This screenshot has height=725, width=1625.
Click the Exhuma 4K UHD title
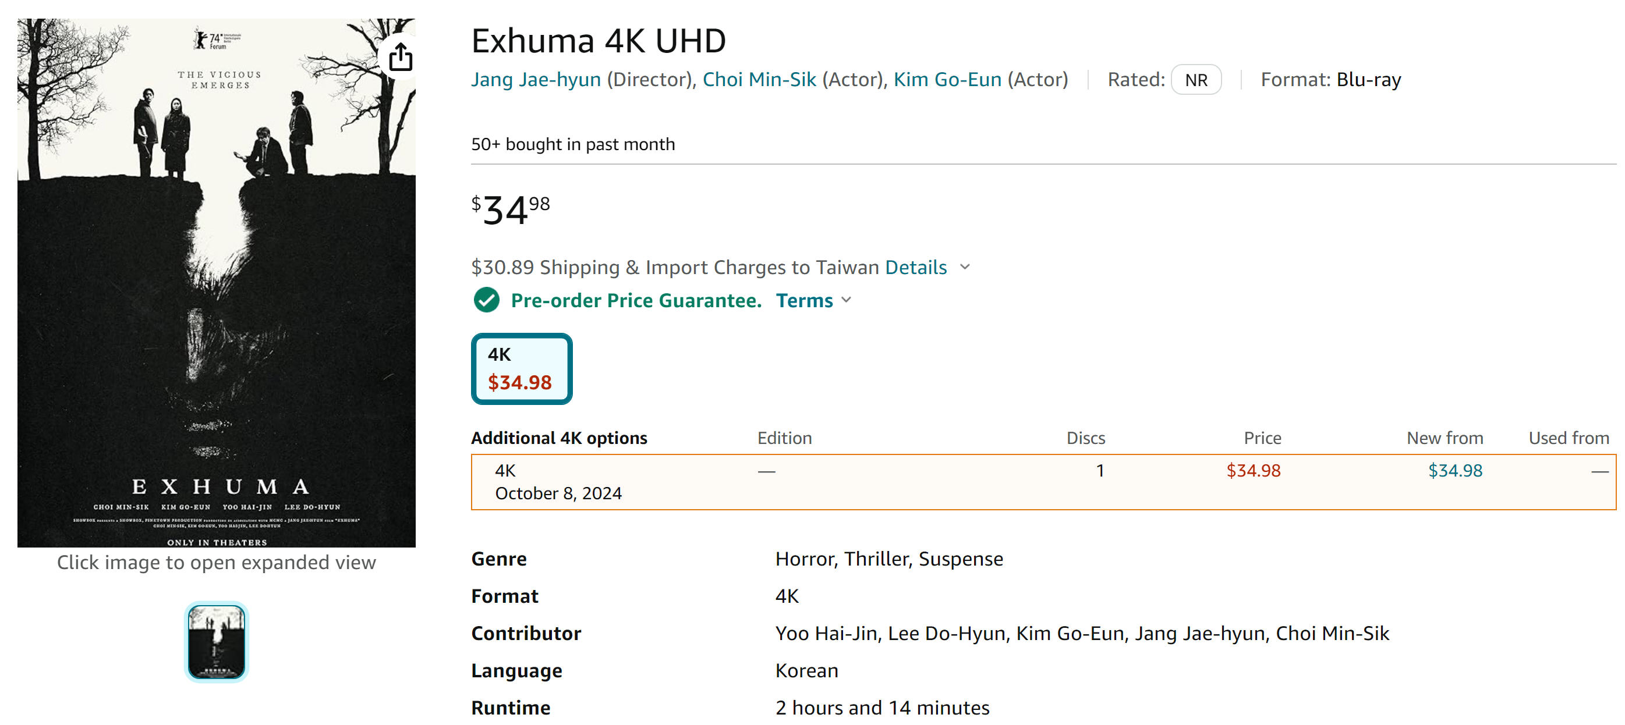(599, 40)
